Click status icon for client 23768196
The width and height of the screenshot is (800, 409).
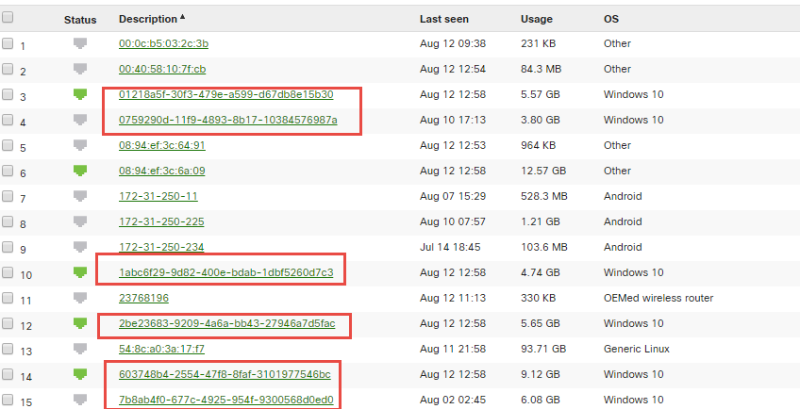tap(80, 298)
